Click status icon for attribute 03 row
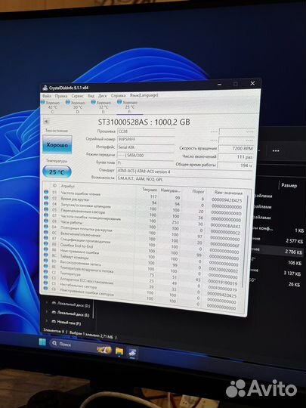Viewport: 306px width, 408px height. (46, 197)
